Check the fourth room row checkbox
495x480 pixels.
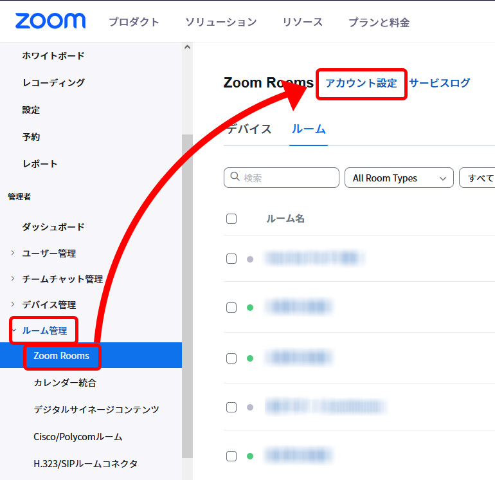click(231, 407)
